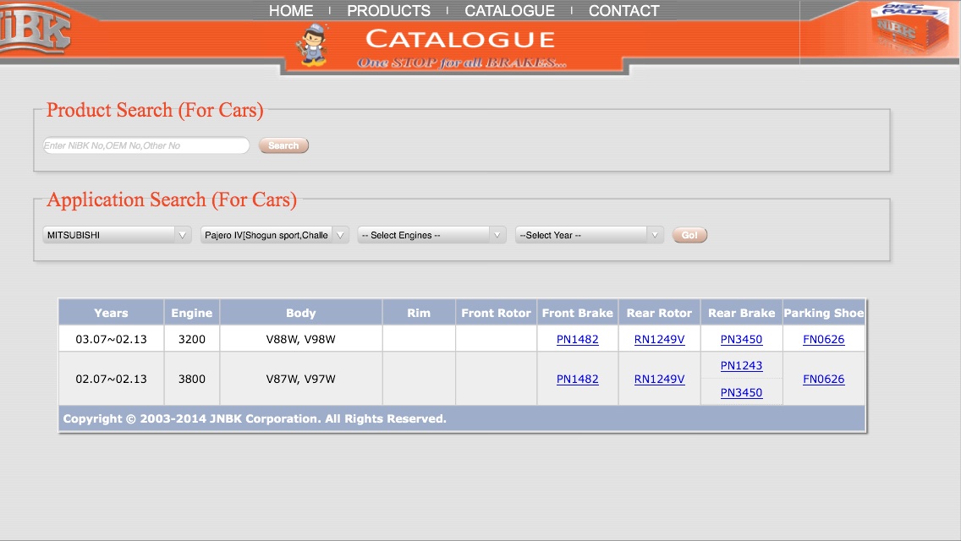961x541 pixels.
Task: Open the PRODUCTS menu item
Action: pyautogui.click(x=388, y=11)
